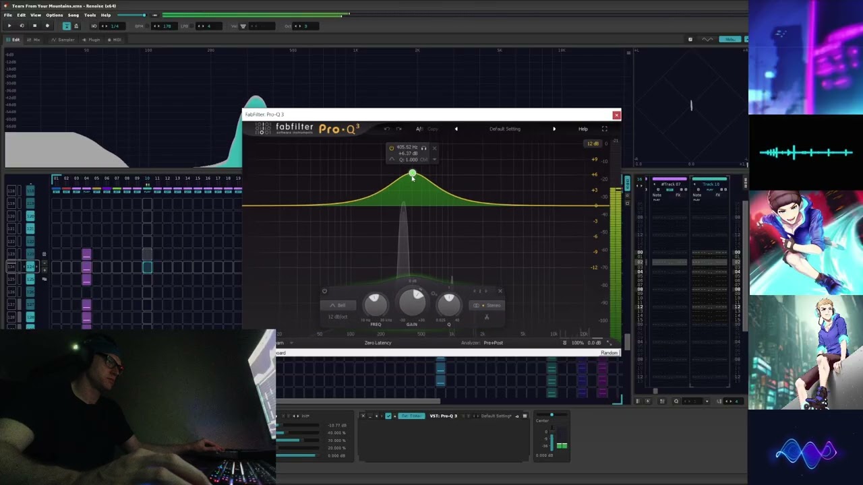Image resolution: width=863 pixels, height=485 pixels.
Task: Go to the next band in band panel
Action: click(x=485, y=291)
